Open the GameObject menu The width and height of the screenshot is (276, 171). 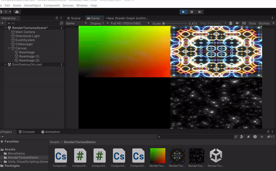pos(32,6)
